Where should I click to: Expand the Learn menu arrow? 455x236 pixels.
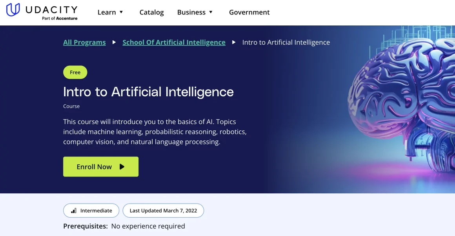pos(122,12)
